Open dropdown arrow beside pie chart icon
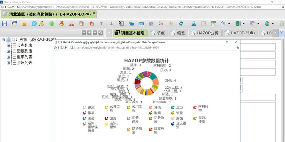Image resolution: width=285 pixels, height=142 pixels. tap(273, 24)
